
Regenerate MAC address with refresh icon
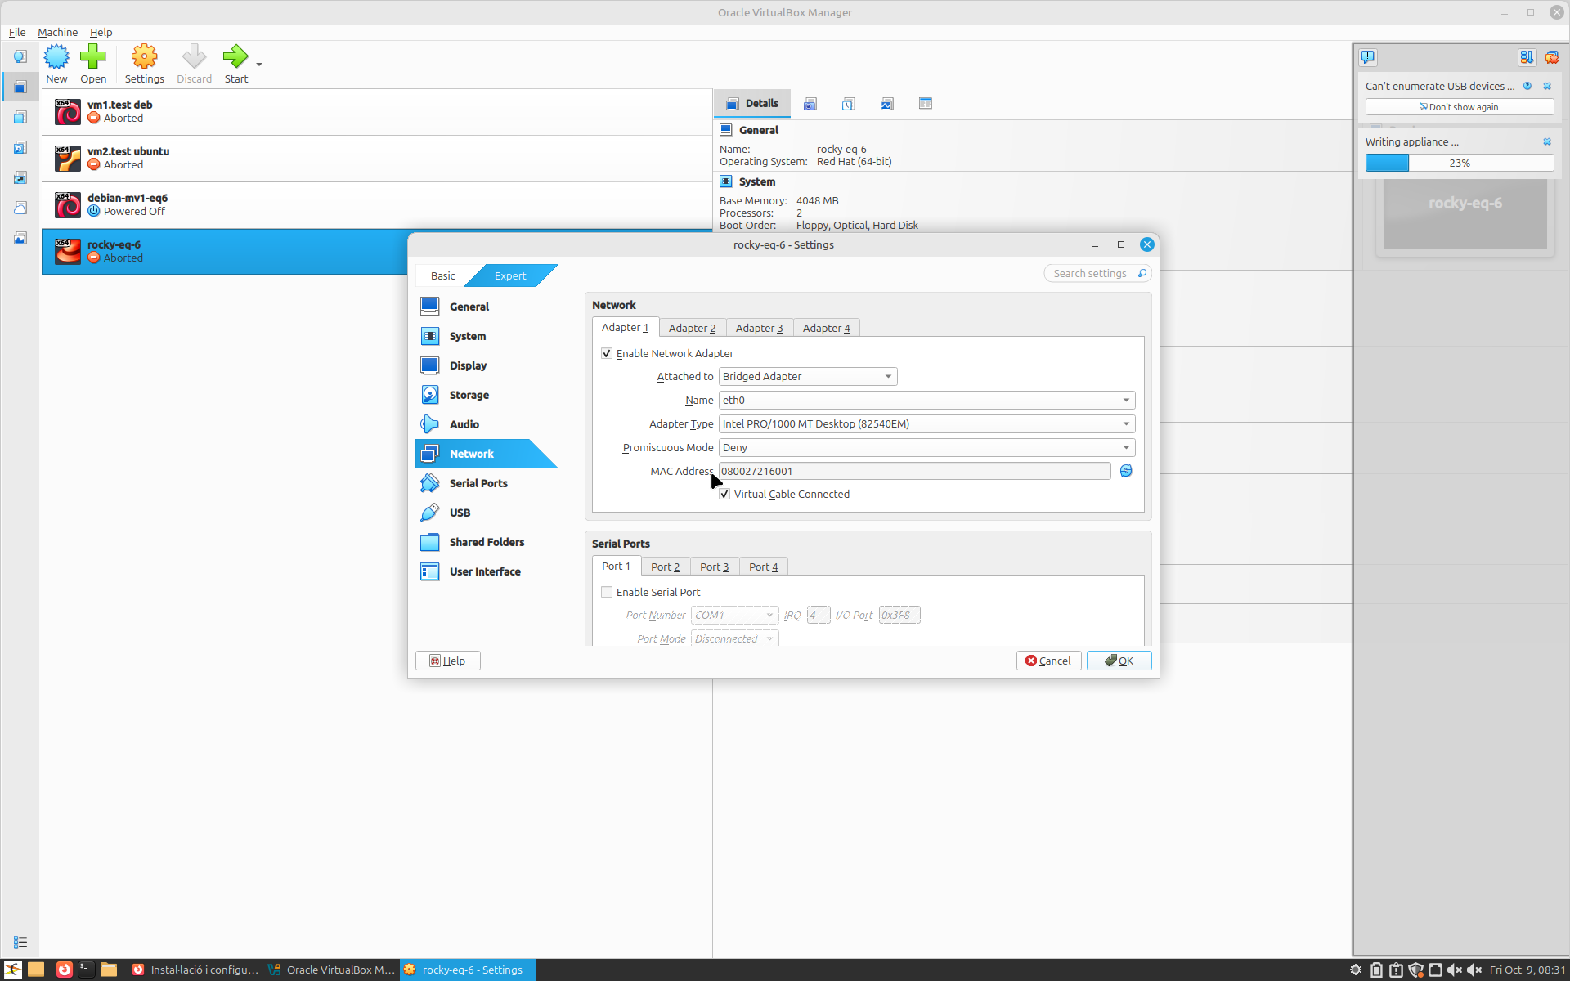point(1126,471)
